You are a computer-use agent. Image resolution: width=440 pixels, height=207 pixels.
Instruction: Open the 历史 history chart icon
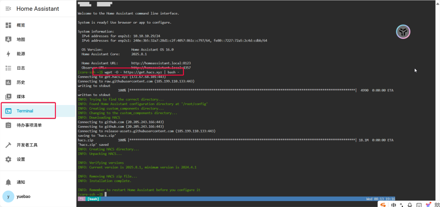click(9, 82)
